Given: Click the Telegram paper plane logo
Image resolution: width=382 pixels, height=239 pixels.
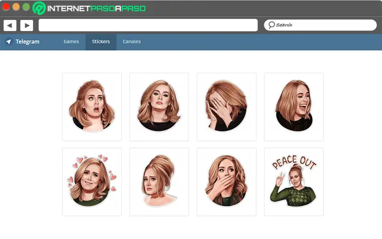Looking at the screenshot, I should pos(9,42).
